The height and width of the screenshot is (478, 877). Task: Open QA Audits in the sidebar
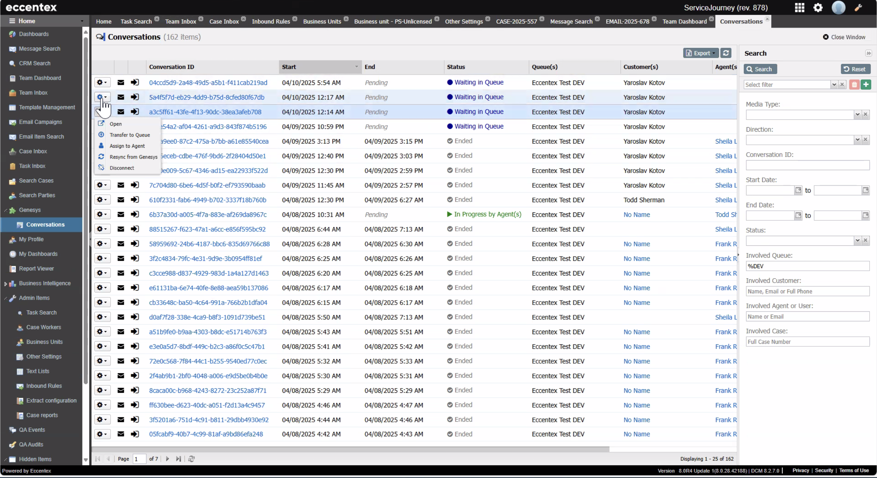pyautogui.click(x=31, y=445)
